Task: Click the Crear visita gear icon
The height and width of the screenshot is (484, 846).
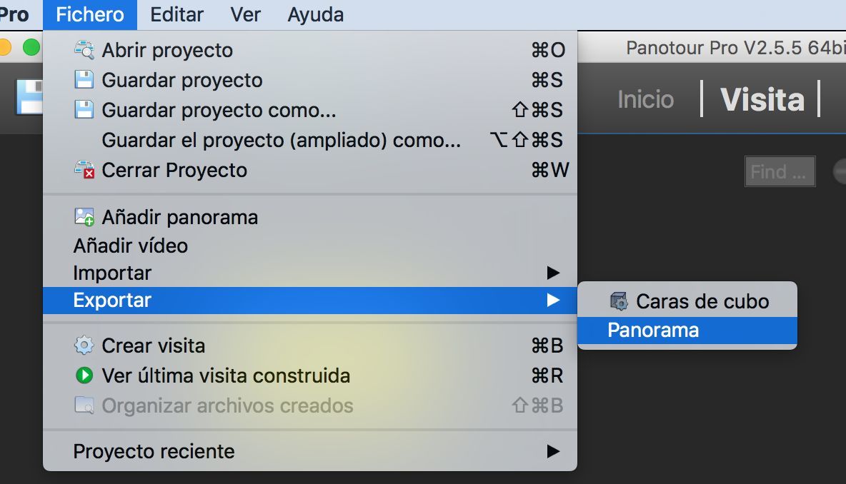Action: click(84, 346)
